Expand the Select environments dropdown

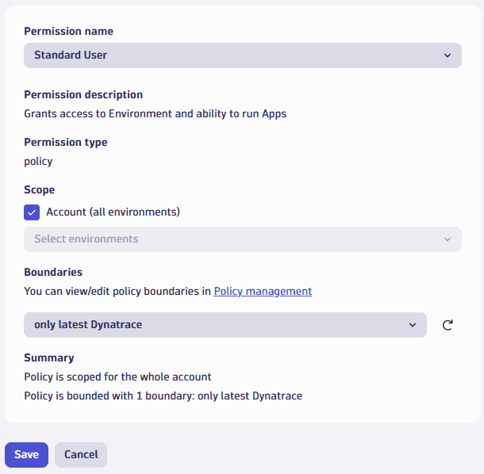242,239
